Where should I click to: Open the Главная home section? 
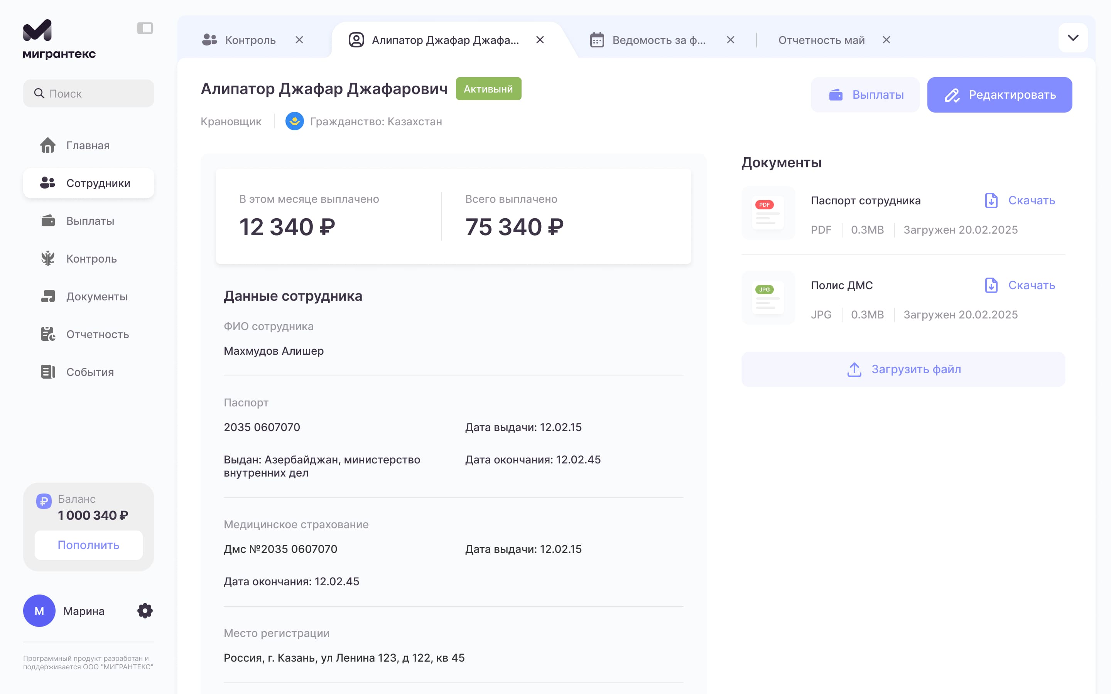pyautogui.click(x=88, y=145)
